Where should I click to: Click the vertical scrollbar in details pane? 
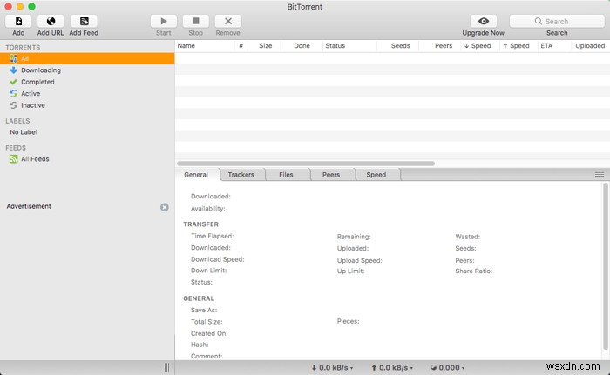point(606,266)
